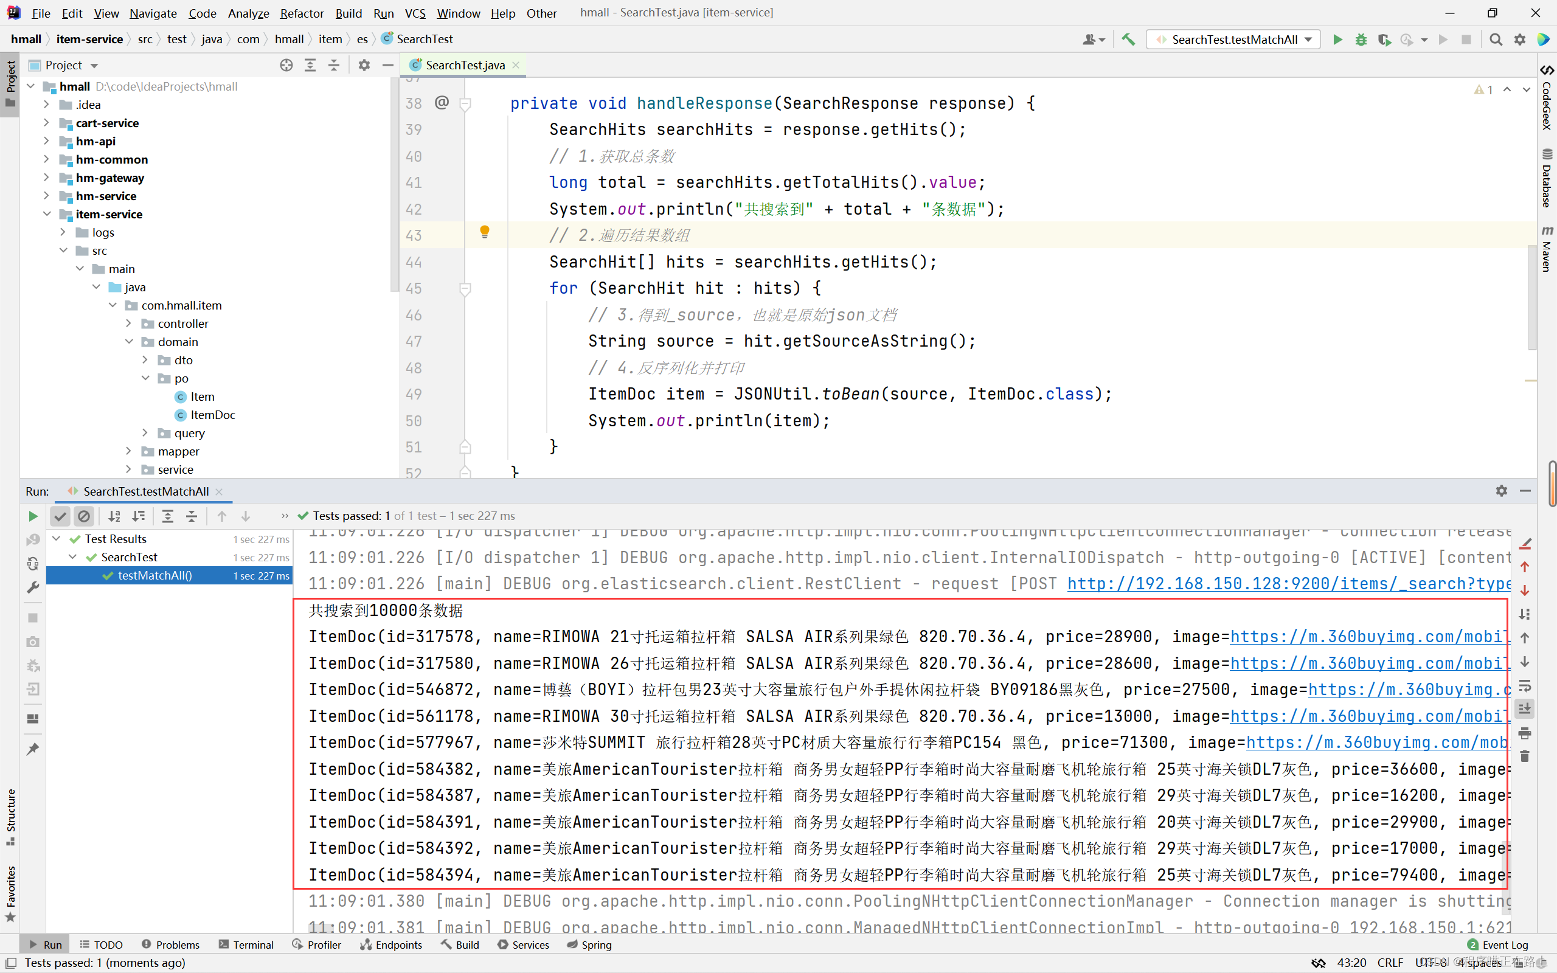Collapse the domain package folder

click(x=129, y=342)
